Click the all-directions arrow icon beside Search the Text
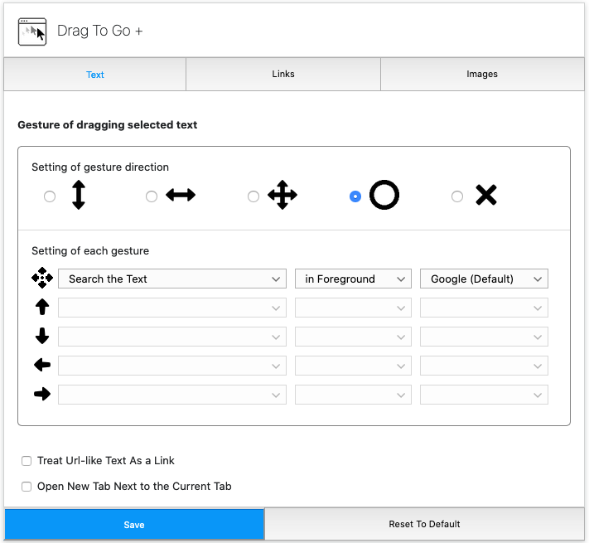Viewport: 589px width, 543px height. click(x=42, y=278)
